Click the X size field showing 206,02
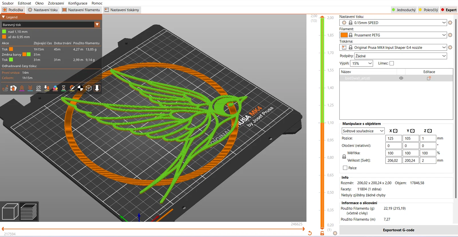458x237 pixels. point(394,160)
